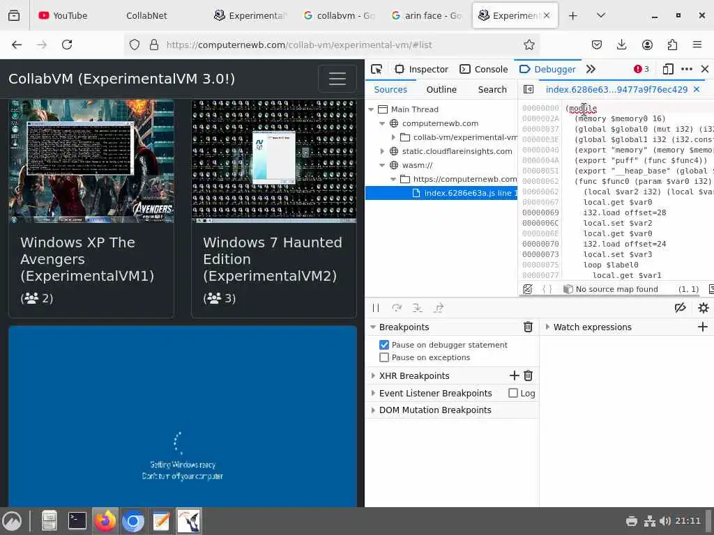This screenshot has height=535, width=714.
Task: Remove all breakpoints trash icon
Action: [x=528, y=327]
